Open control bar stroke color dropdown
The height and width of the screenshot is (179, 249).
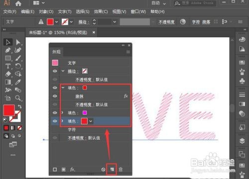click(71, 22)
